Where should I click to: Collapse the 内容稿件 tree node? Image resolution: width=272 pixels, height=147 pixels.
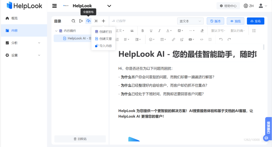coord(57,31)
